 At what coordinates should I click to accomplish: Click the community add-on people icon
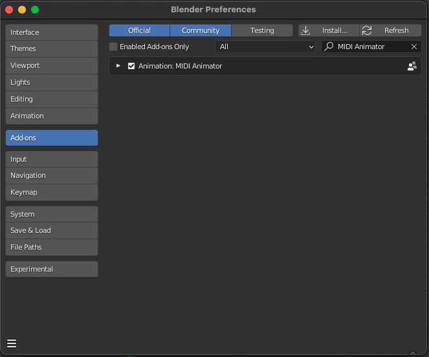(412, 66)
